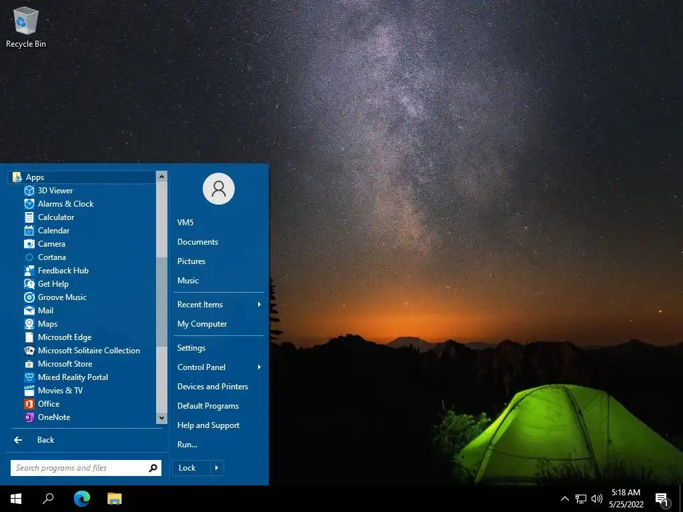Open the Movies & TV icon
This screenshot has width=683, height=512.
click(x=29, y=391)
